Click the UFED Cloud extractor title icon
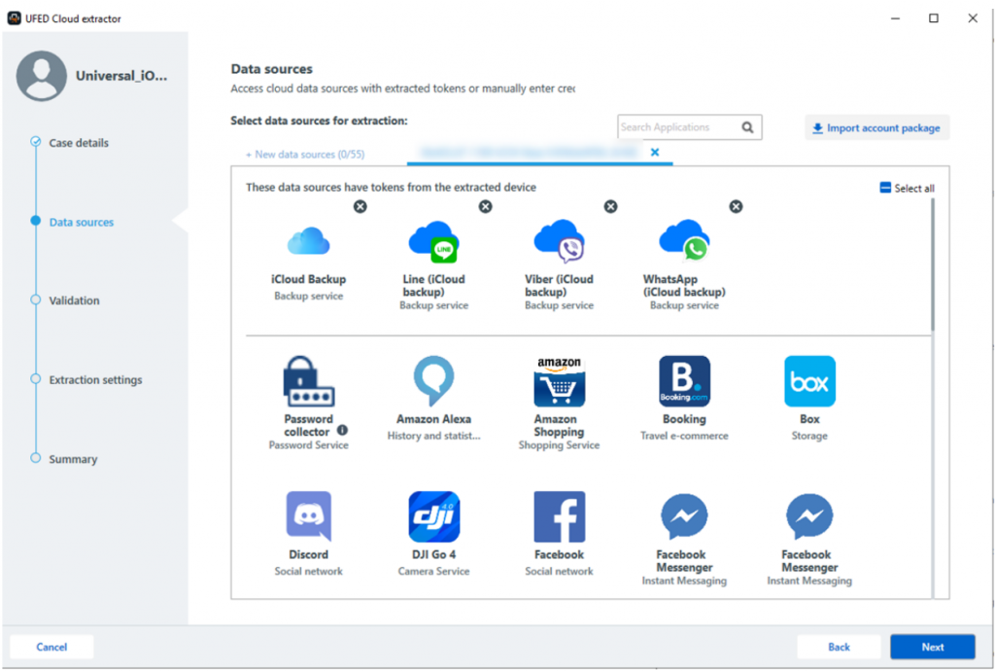Screen dimensions: 995x671 (x=14, y=18)
